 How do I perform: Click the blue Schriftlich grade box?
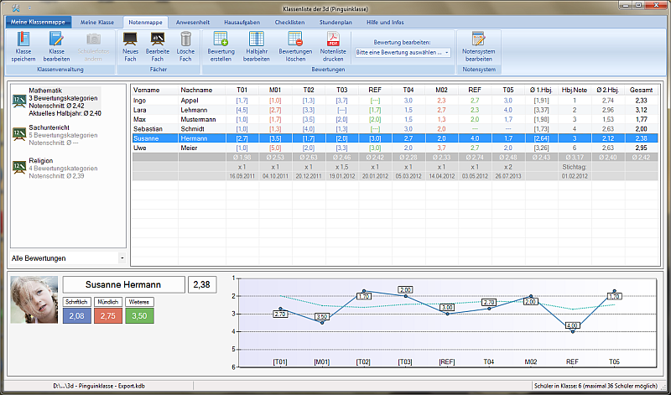click(77, 314)
